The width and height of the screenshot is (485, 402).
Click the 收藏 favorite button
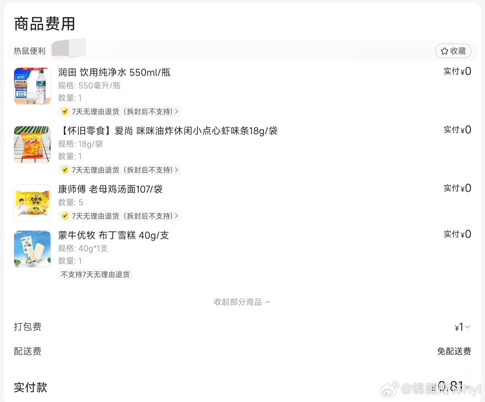453,51
